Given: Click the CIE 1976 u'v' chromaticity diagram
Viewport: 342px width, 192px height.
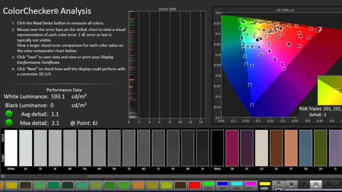Looking at the screenshot, I should tap(281, 65).
